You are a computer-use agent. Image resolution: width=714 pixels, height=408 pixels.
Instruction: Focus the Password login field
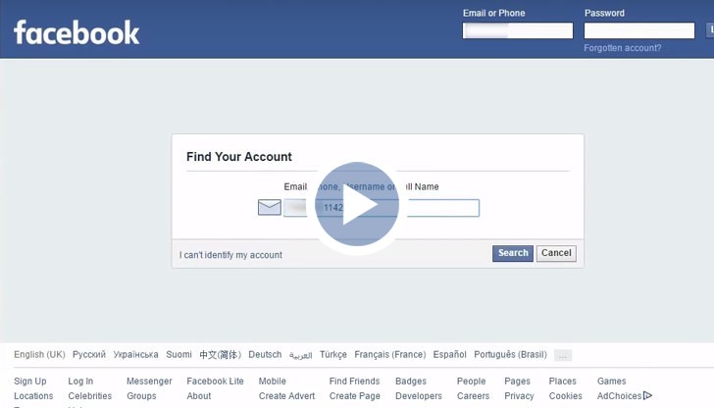tap(639, 30)
